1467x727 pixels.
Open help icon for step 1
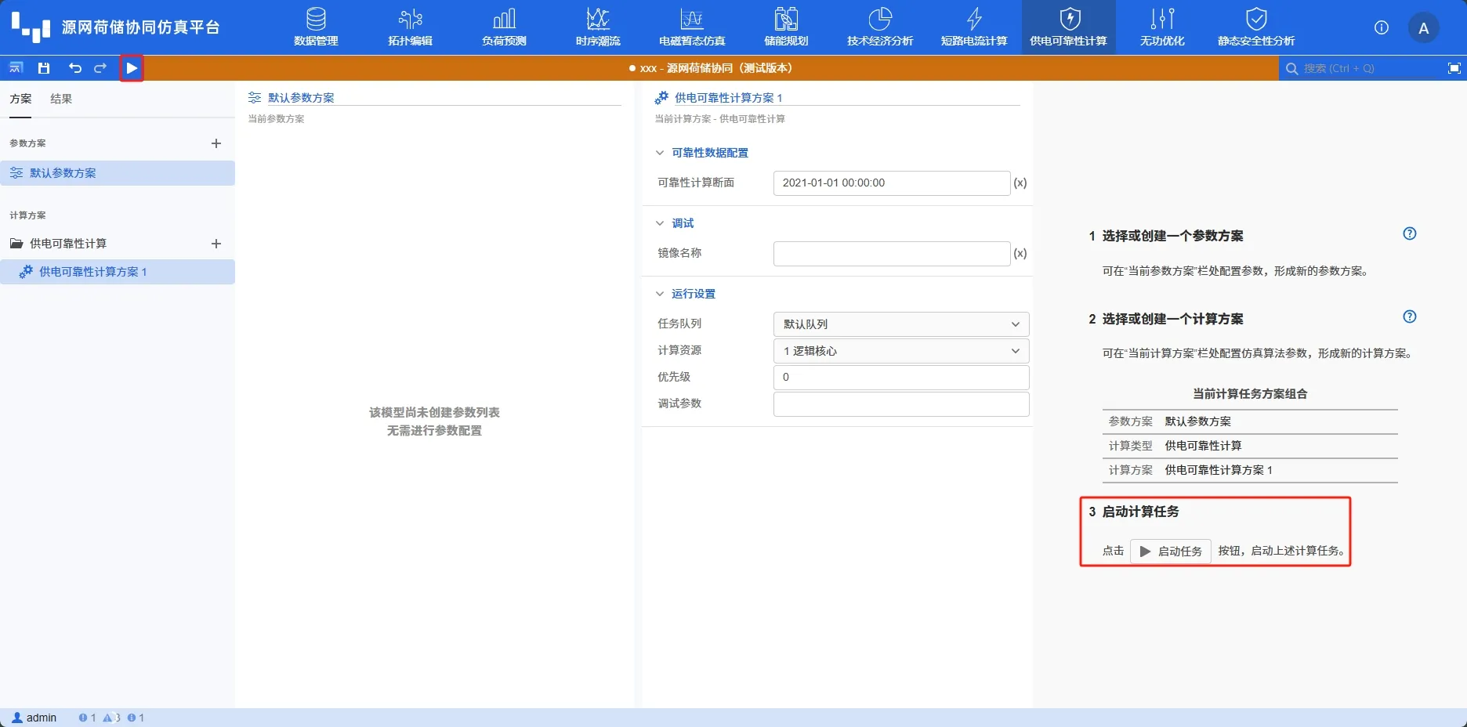click(1409, 233)
